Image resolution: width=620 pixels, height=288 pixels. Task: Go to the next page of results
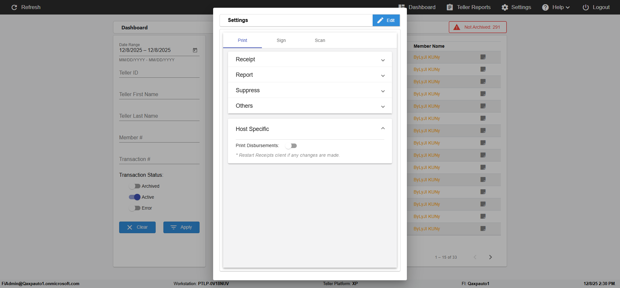point(491,257)
